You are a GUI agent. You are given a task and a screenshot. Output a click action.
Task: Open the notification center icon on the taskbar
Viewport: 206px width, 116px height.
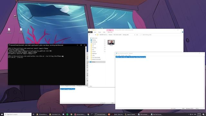tap(203, 114)
